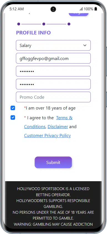Submit the profile info form
Viewport: 107px width, 234px height.
pyautogui.click(x=53, y=162)
